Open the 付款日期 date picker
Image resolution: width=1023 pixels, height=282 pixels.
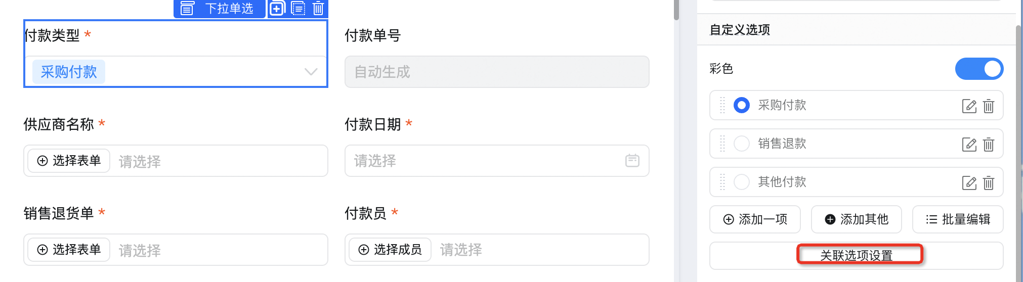[x=632, y=161]
